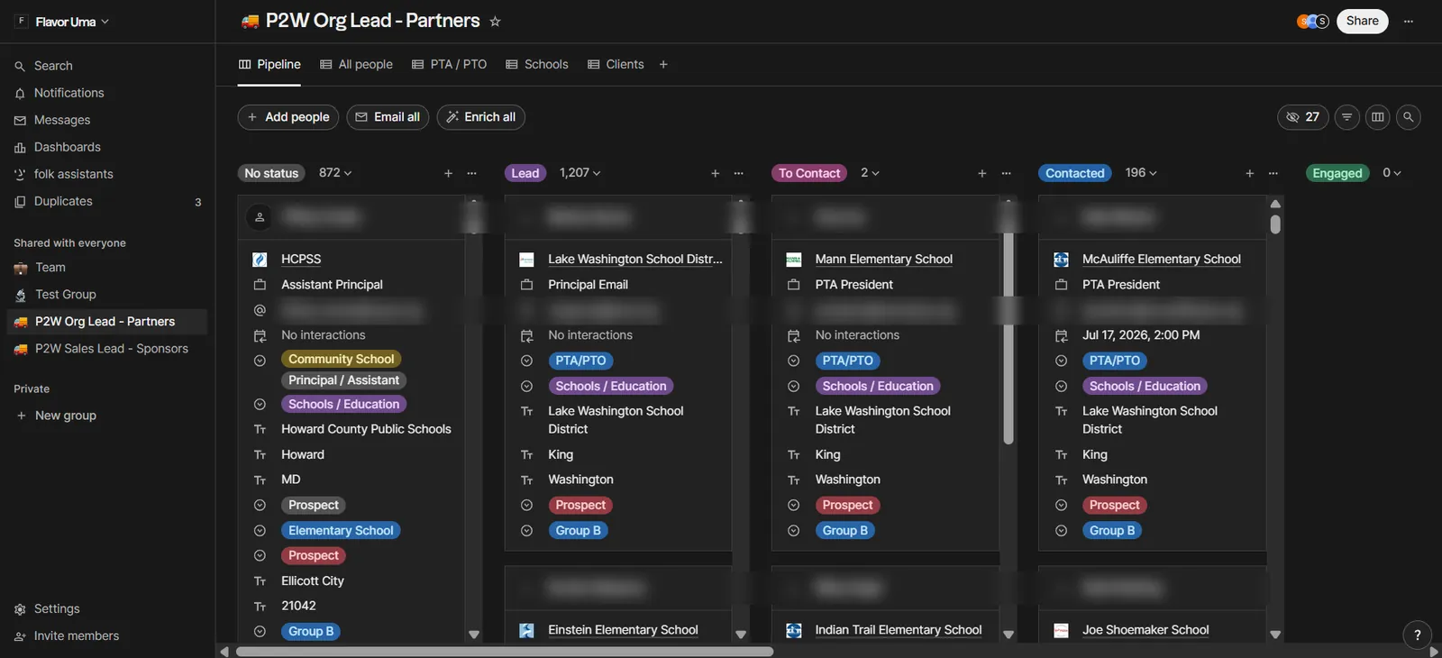Click the Add people button

[x=288, y=117]
